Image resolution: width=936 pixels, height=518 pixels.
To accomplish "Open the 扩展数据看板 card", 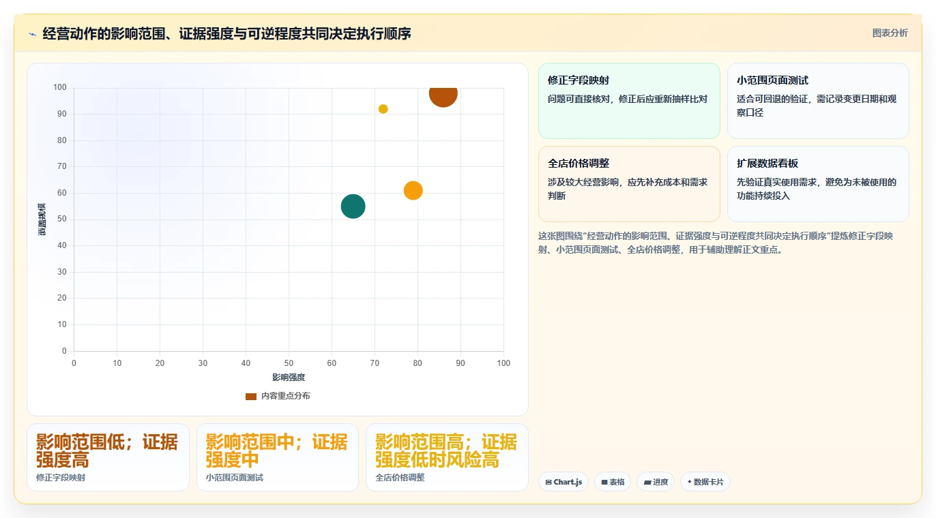I will [818, 184].
